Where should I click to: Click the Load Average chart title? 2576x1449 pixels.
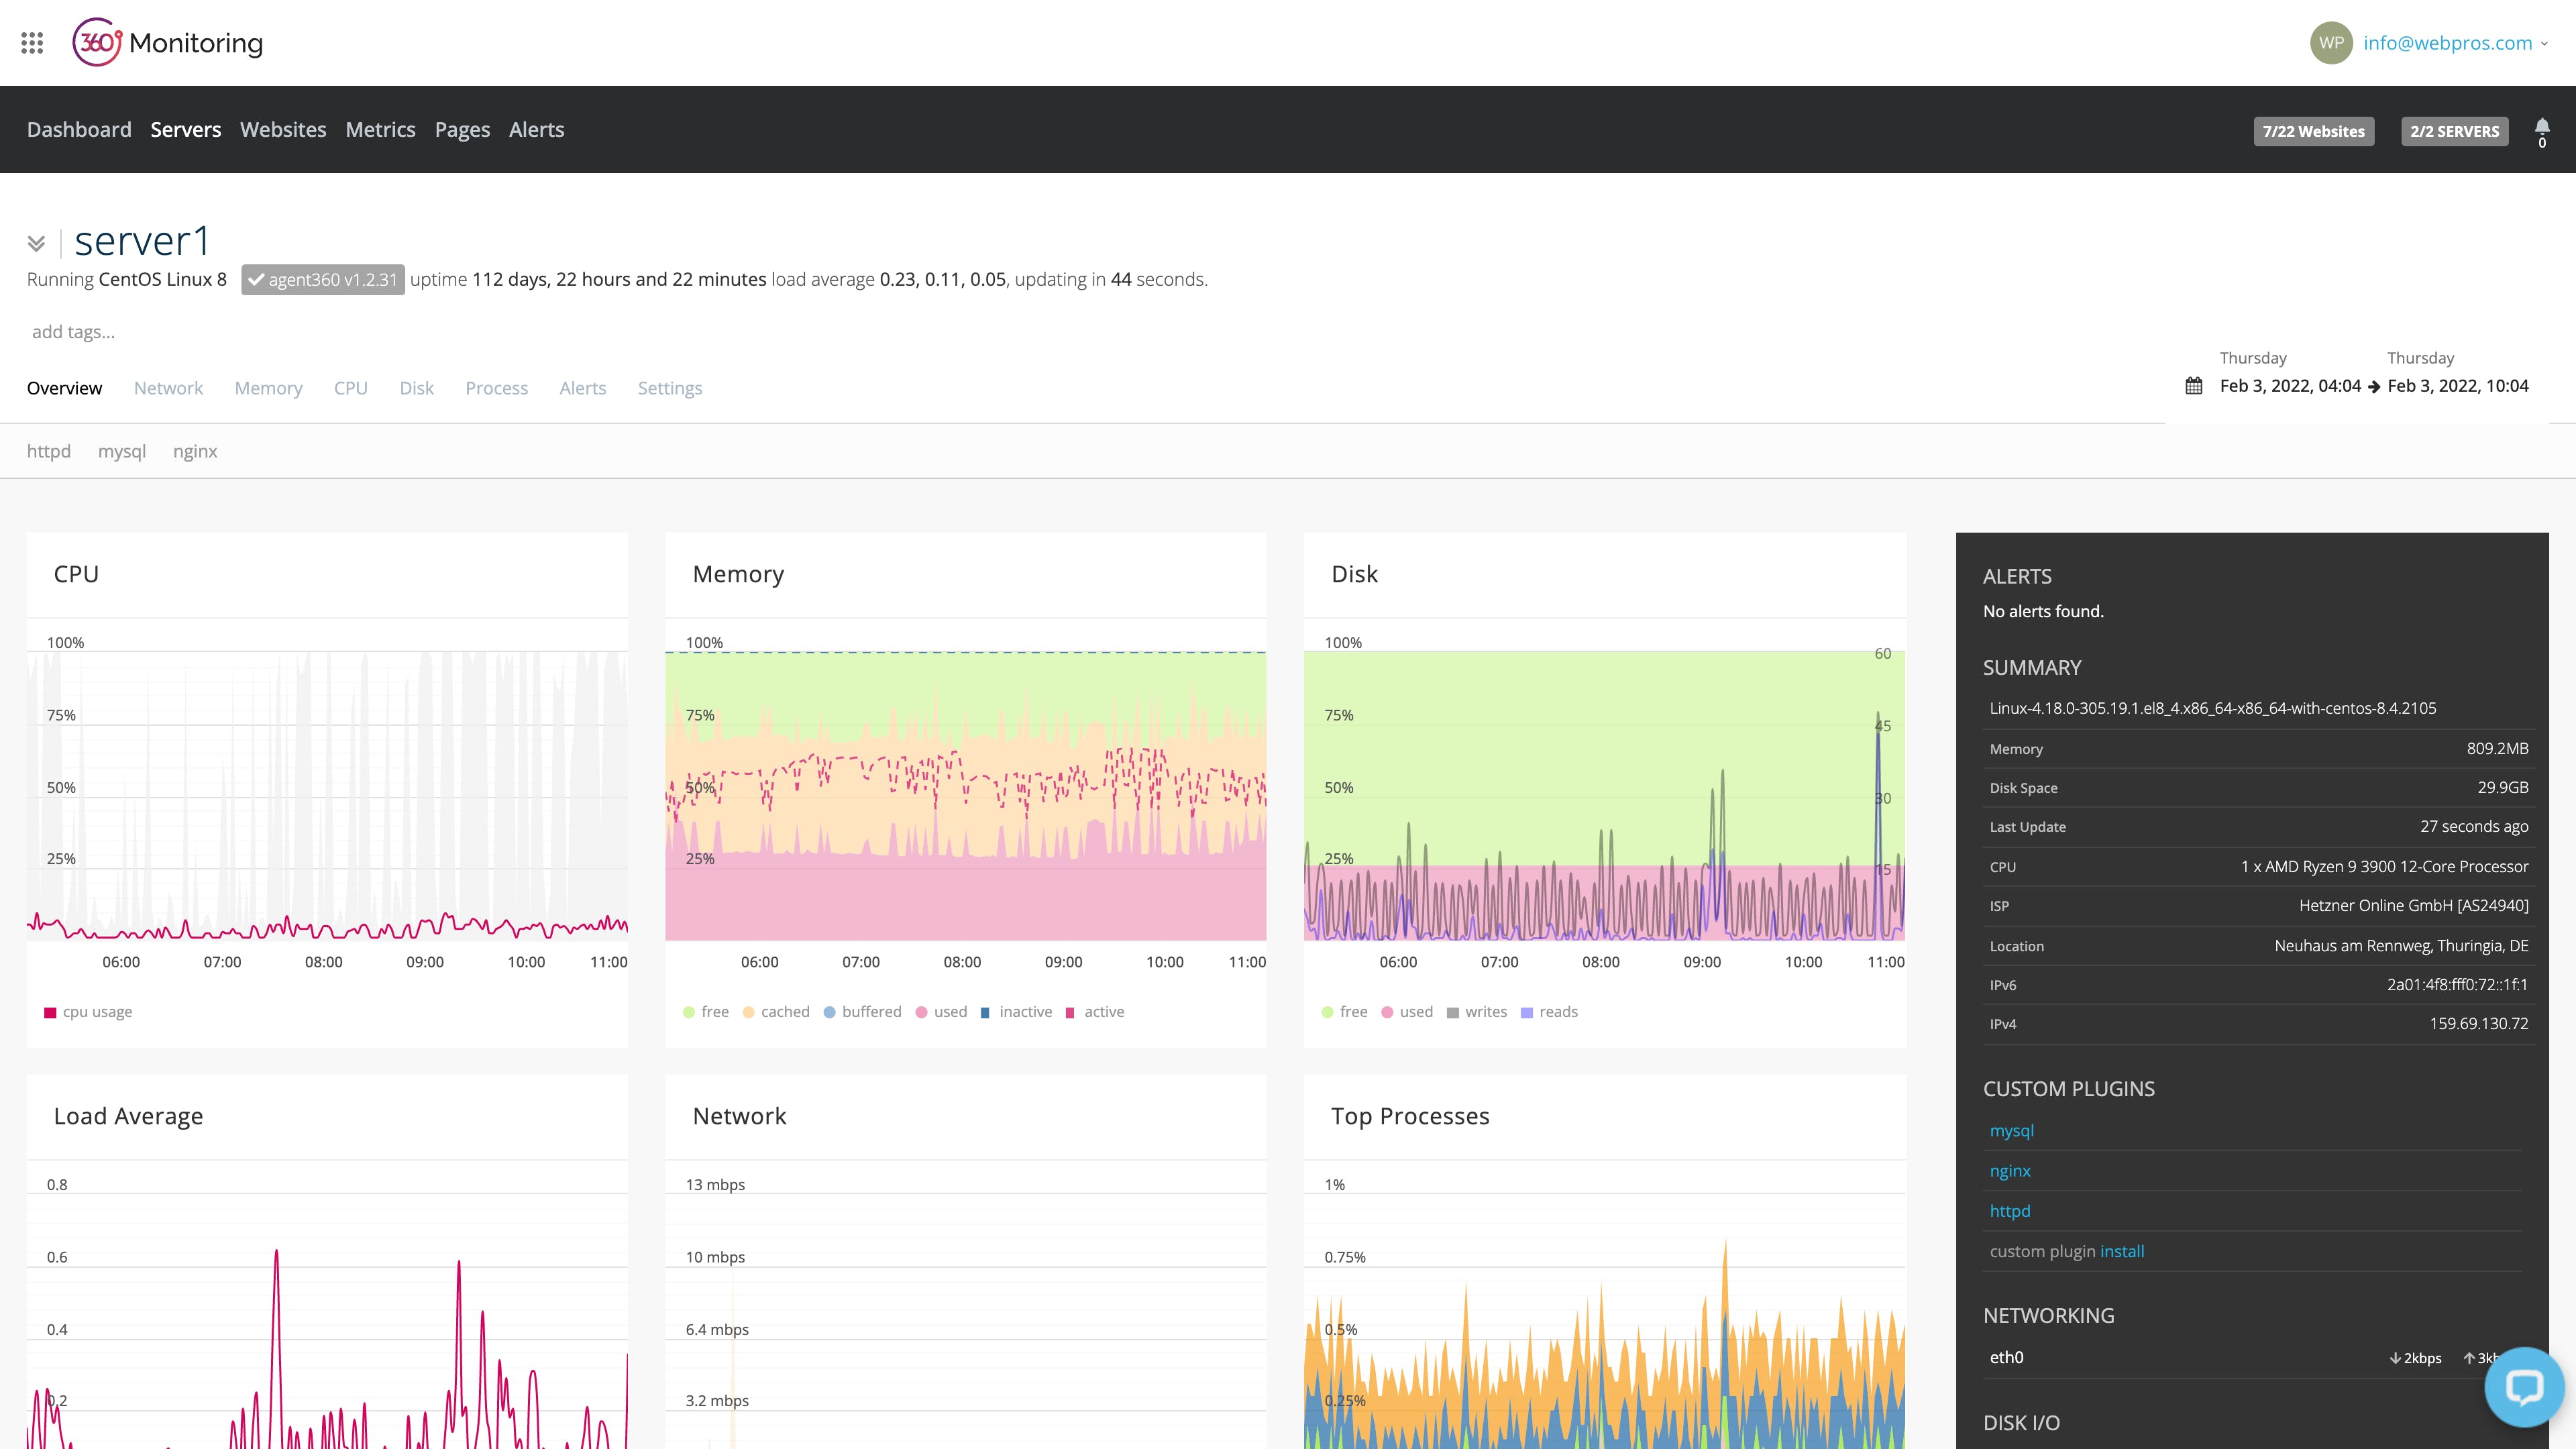tap(128, 1116)
